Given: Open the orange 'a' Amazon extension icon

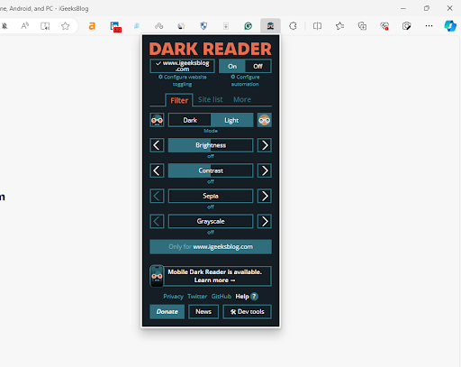Looking at the screenshot, I should 92,26.
